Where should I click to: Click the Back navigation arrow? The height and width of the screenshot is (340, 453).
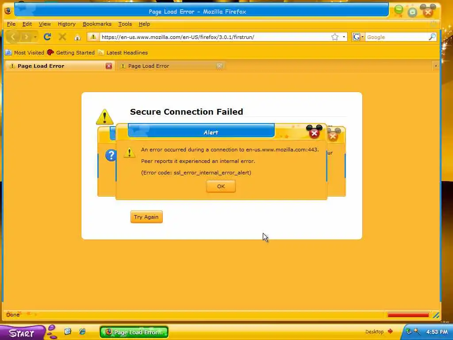13,37
